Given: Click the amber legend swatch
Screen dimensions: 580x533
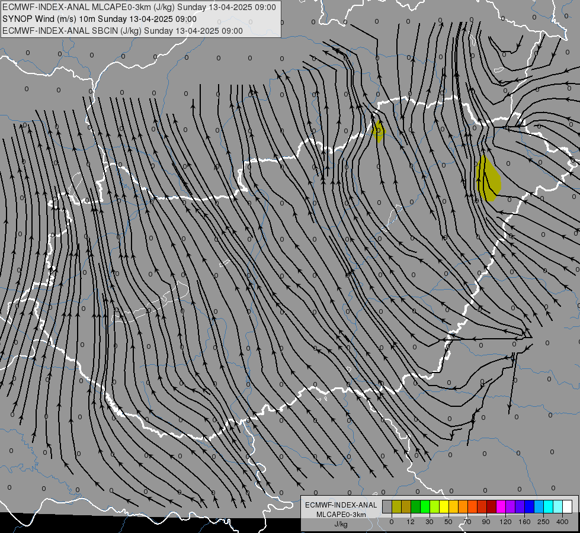Looking at the screenshot, I should [x=453, y=506].
